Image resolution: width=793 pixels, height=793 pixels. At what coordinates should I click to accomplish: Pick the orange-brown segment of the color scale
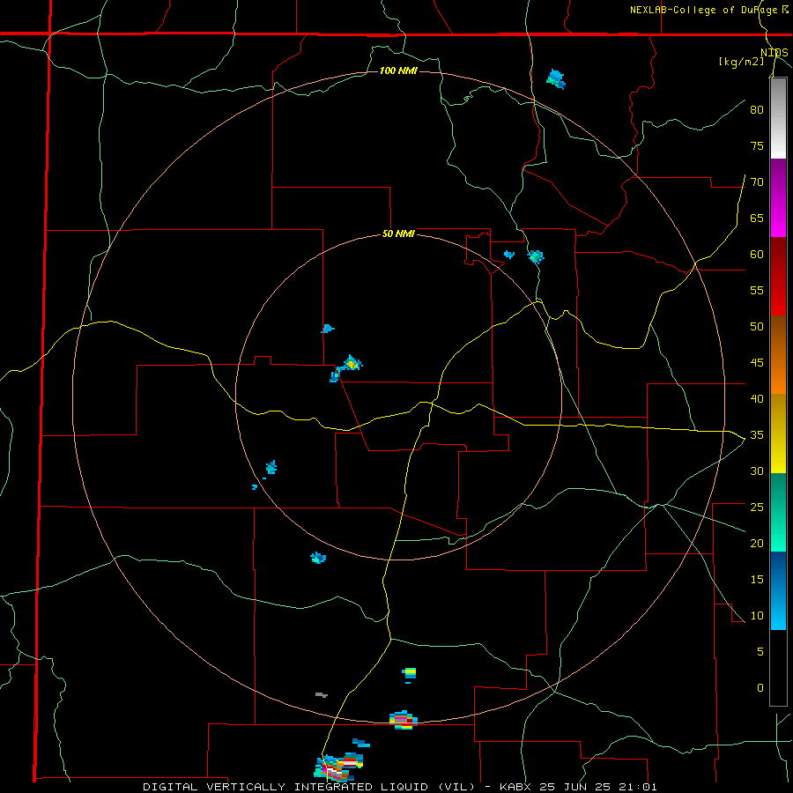(778, 354)
